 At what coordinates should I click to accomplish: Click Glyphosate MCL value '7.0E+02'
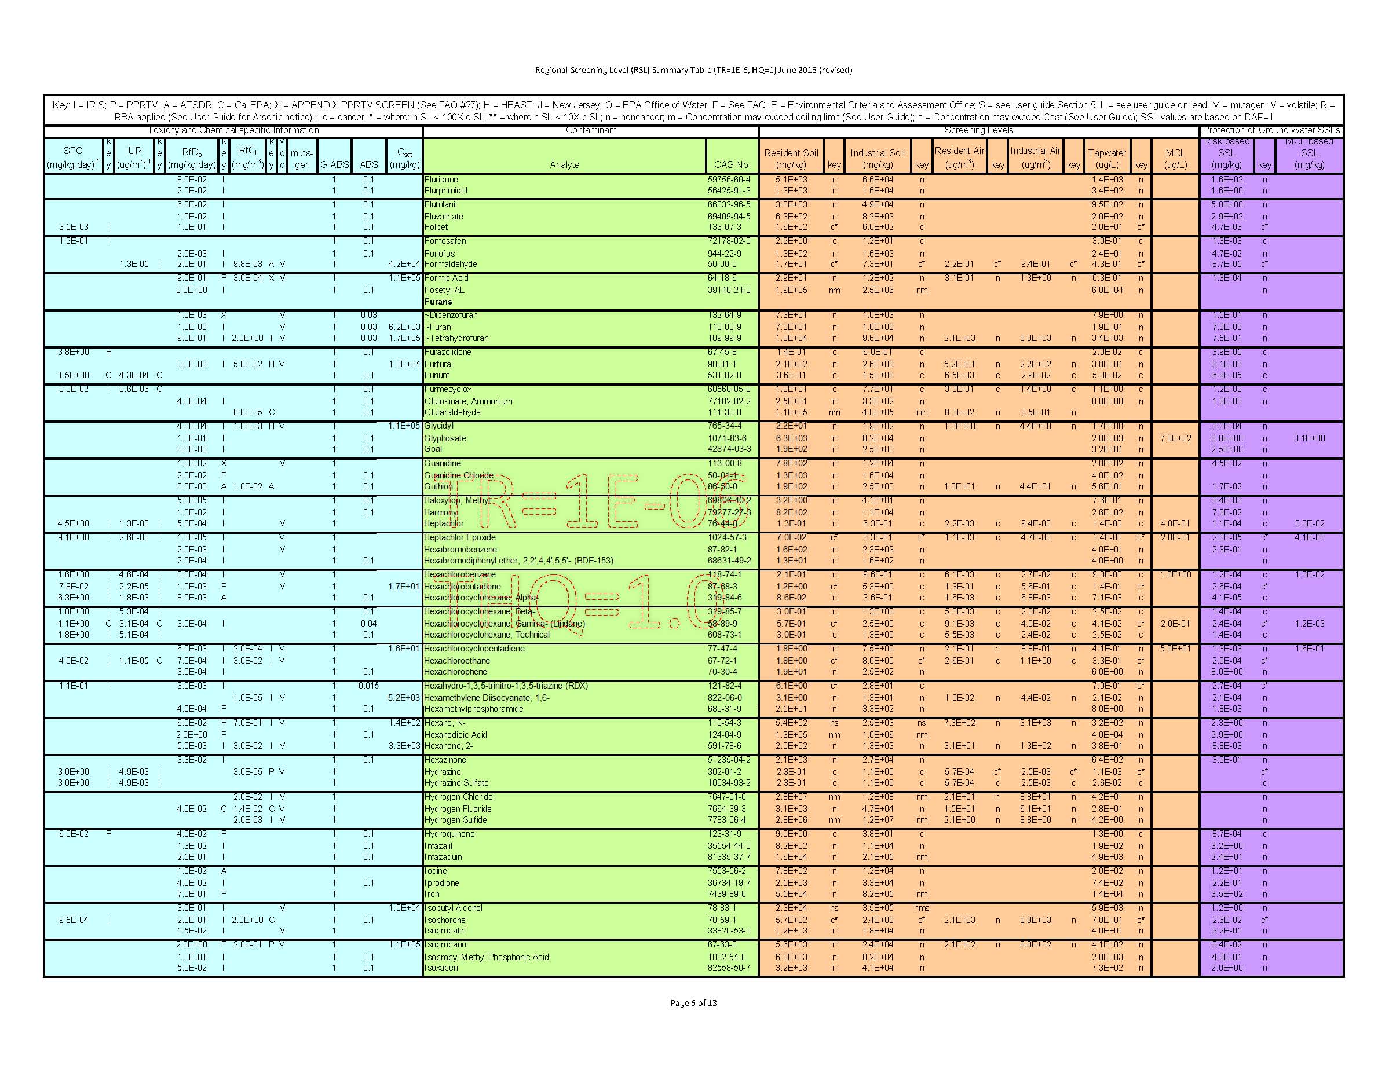tap(1175, 438)
